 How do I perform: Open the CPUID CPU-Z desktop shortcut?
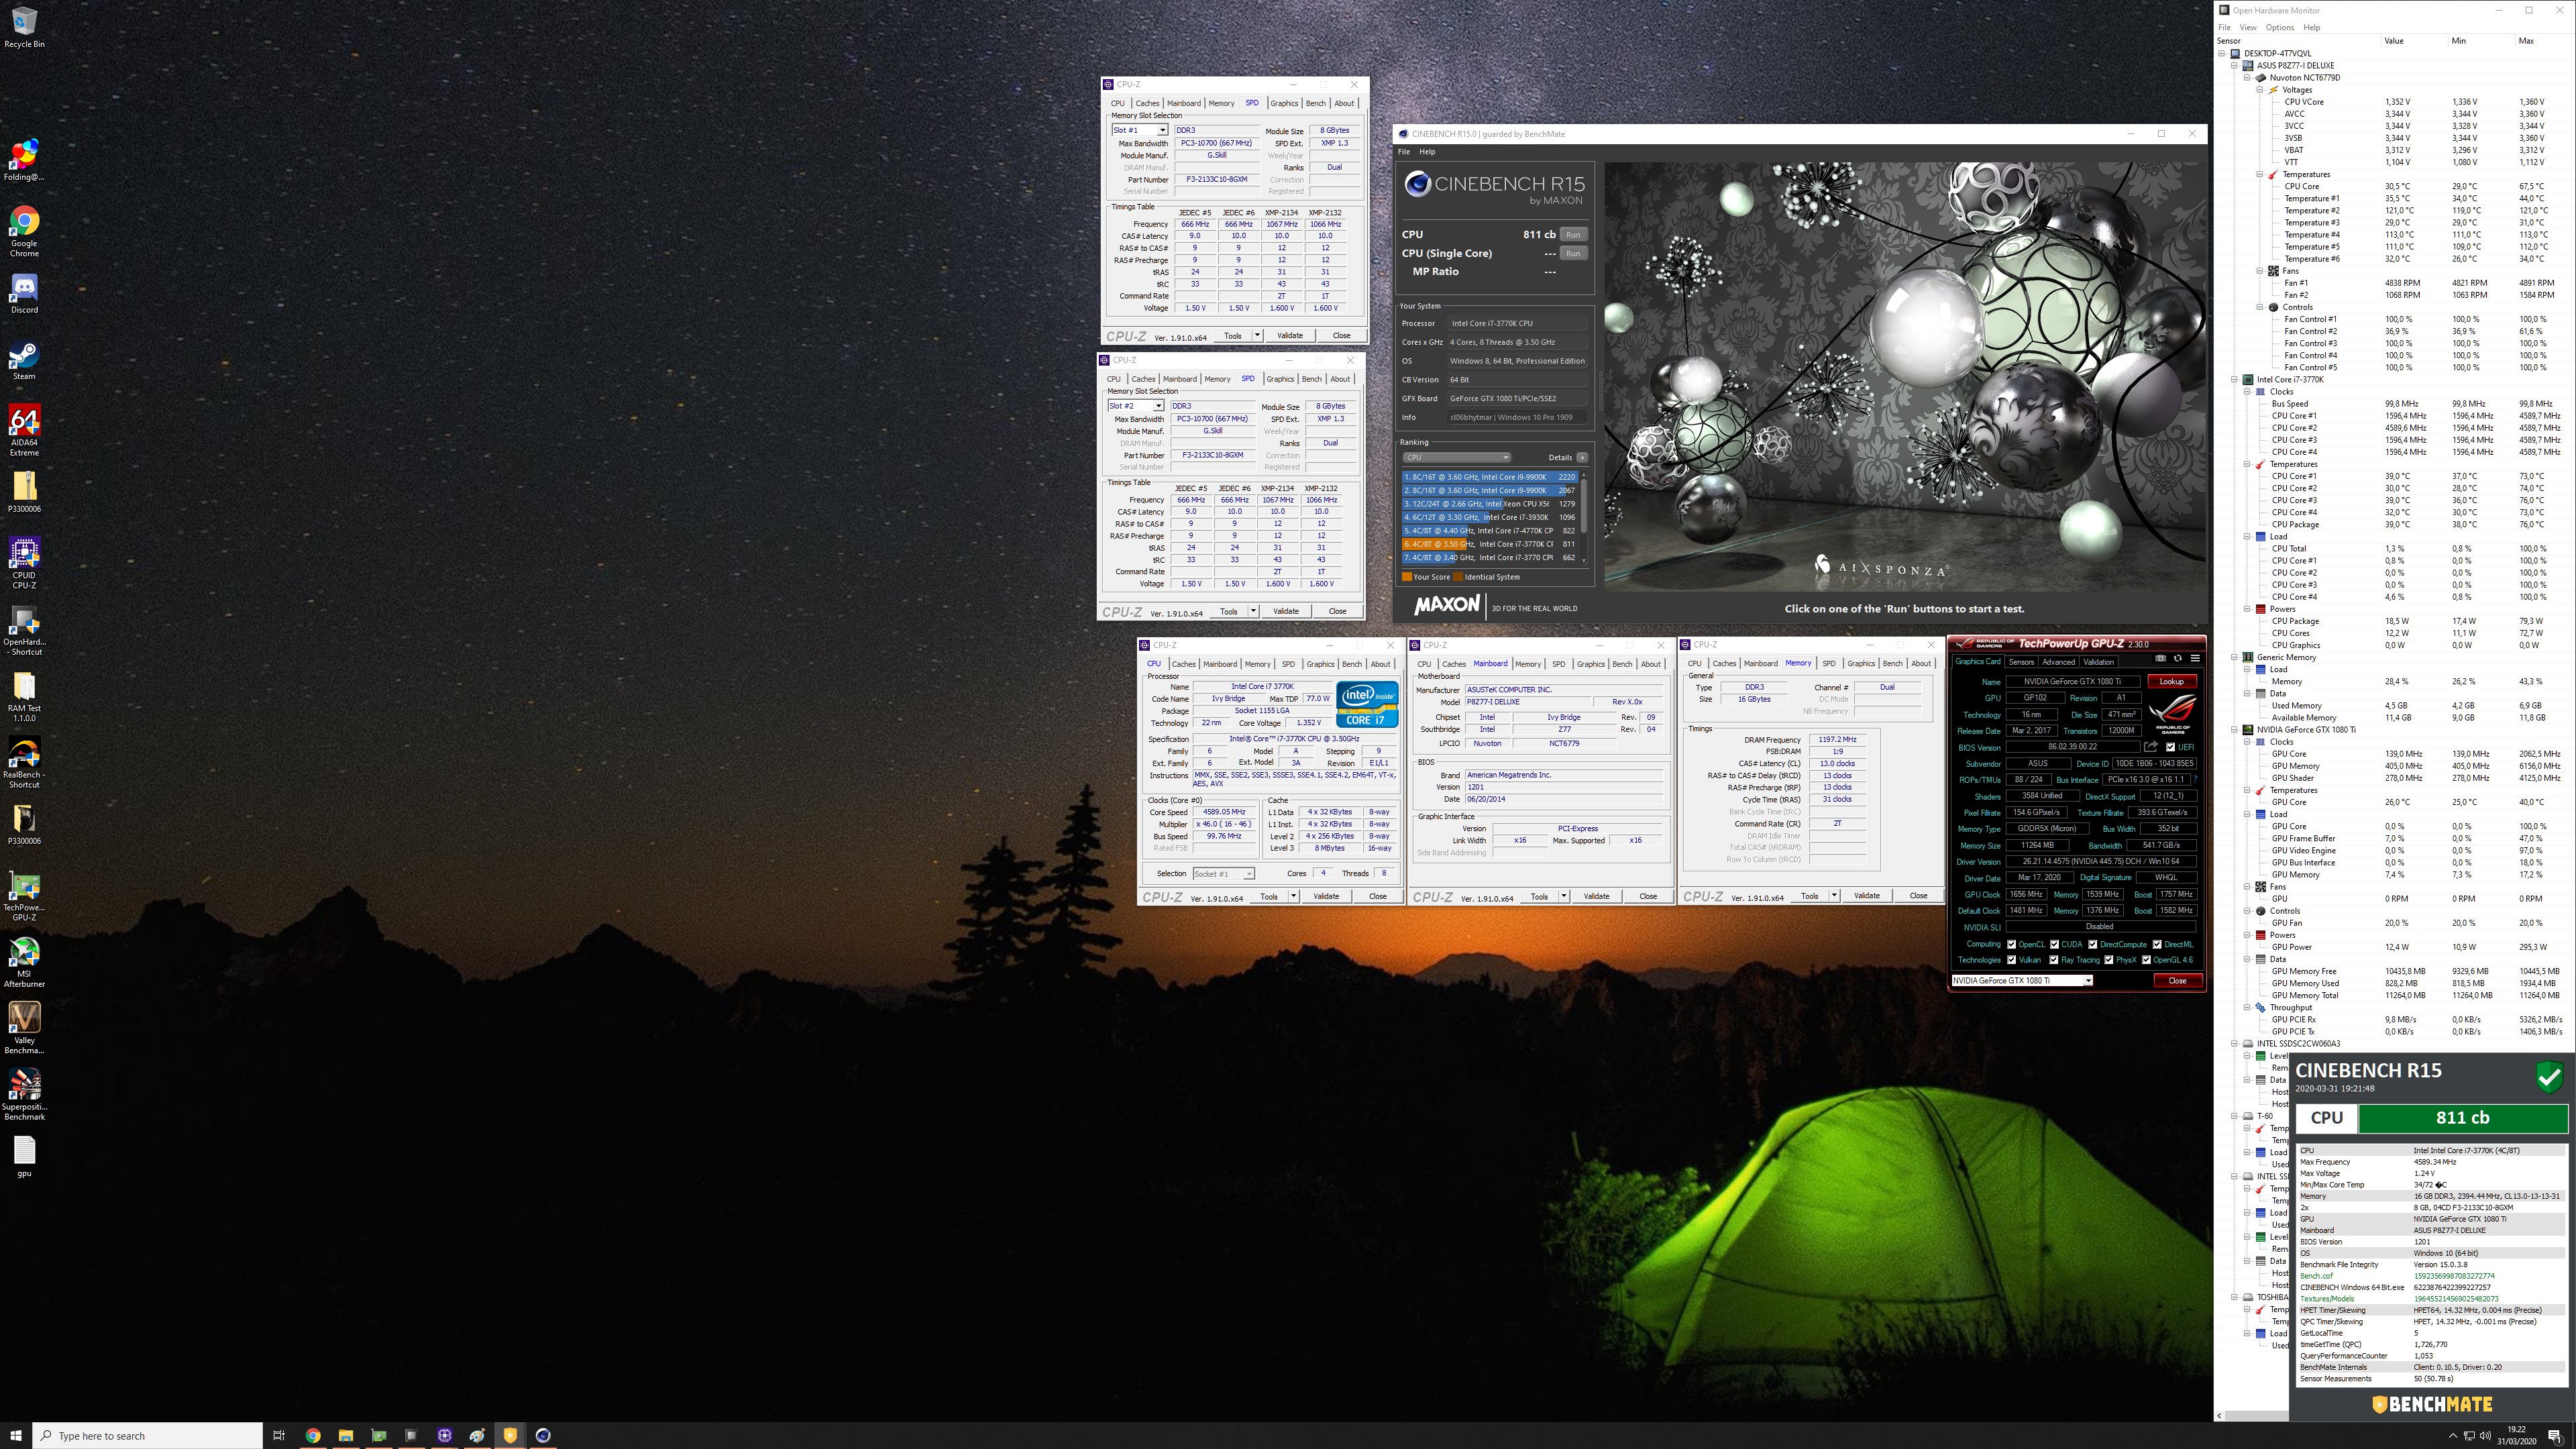pos(24,563)
